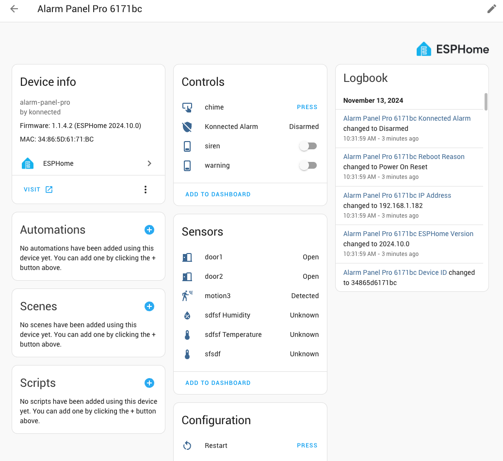Add Sensors card to dashboard
The width and height of the screenshot is (503, 461).
tap(218, 383)
